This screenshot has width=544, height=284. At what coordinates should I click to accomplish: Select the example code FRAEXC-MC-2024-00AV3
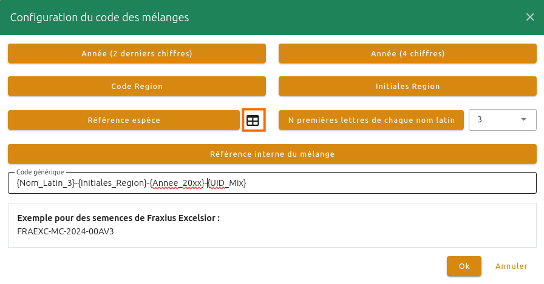(66, 231)
